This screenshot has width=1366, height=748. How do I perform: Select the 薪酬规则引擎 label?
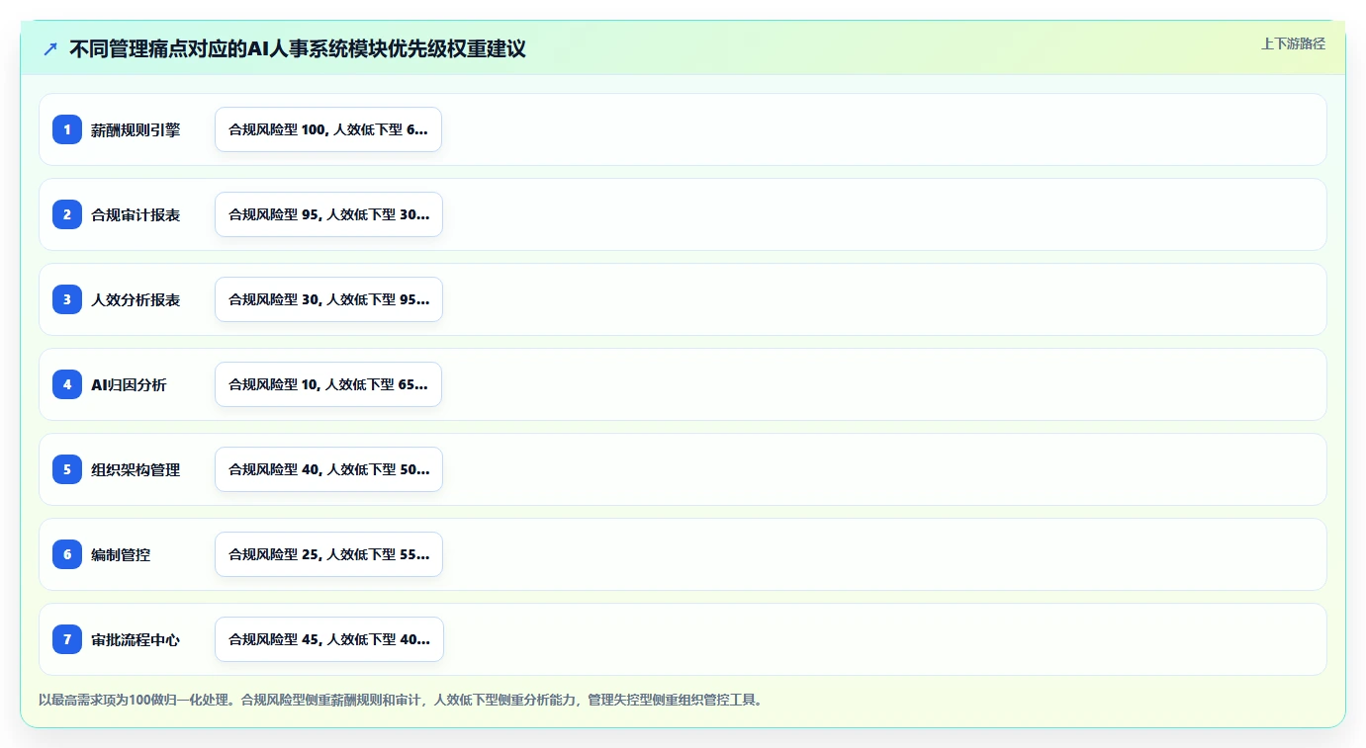coord(136,129)
